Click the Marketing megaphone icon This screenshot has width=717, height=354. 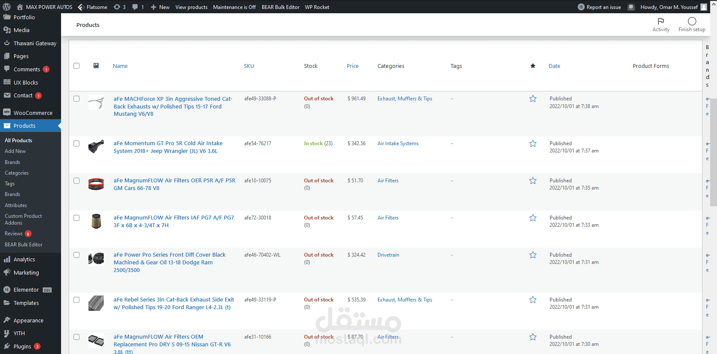click(7, 272)
